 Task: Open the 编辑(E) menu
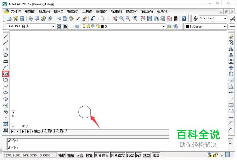pos(30,11)
